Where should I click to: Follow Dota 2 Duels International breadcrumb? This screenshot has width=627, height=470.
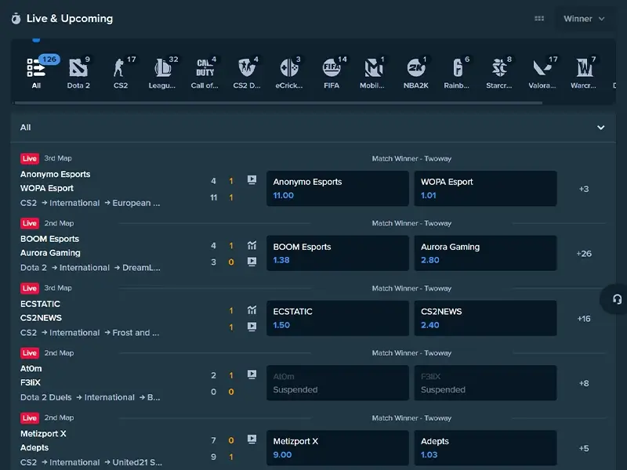(x=90, y=397)
